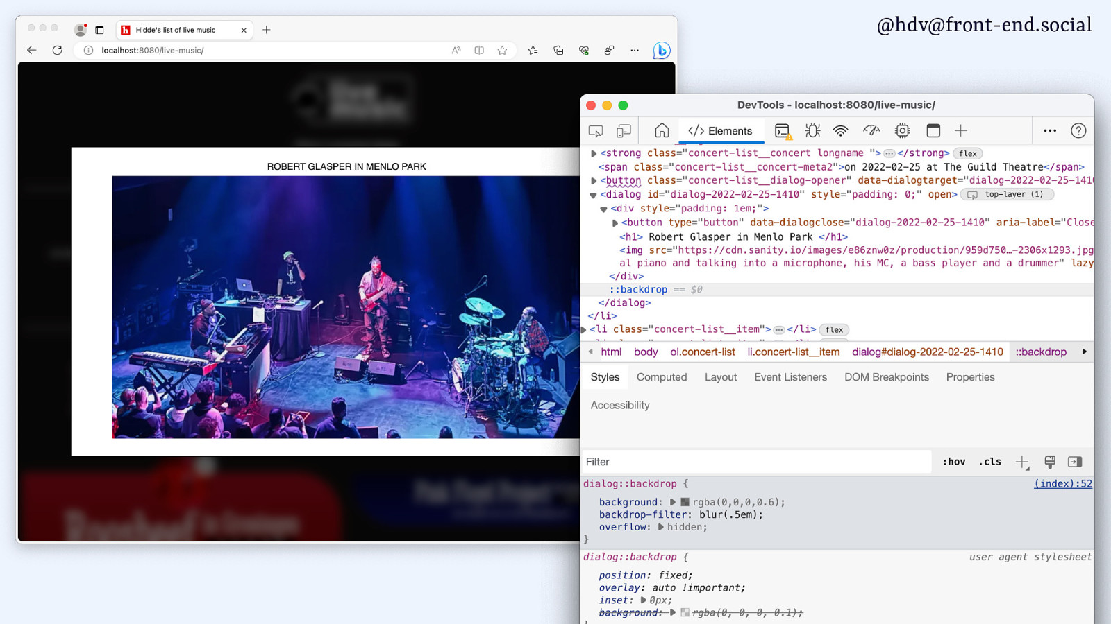Switch to the Computed pane tab
The image size is (1111, 624).
[662, 377]
